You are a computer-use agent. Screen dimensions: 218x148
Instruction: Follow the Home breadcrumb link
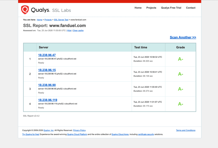(x=39, y=20)
